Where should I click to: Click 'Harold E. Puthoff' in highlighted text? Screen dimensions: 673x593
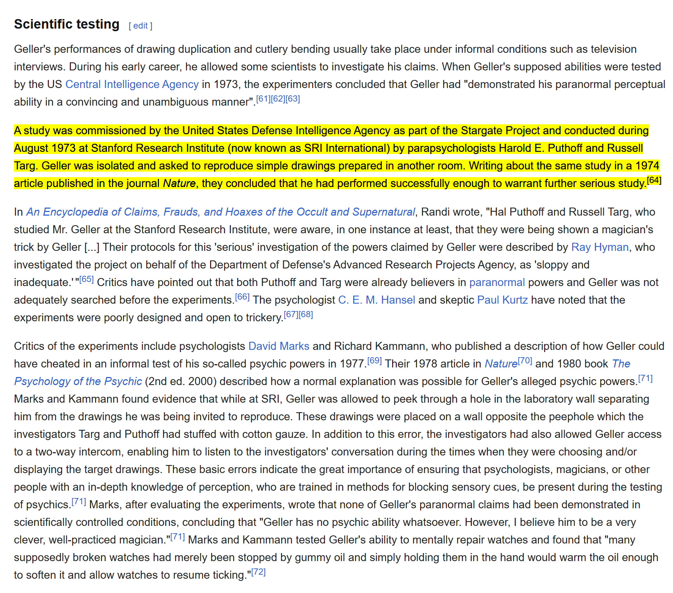pos(540,148)
